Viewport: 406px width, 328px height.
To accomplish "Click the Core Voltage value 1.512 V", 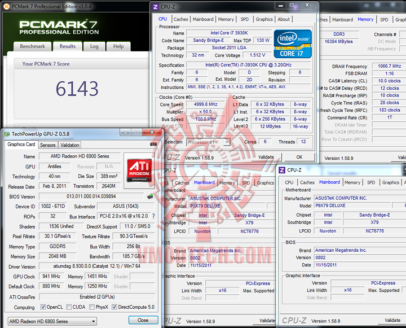I will coord(257,55).
